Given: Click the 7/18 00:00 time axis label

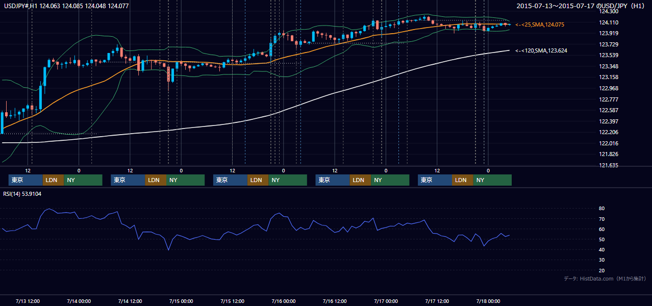Looking at the screenshot, I should point(488,301).
